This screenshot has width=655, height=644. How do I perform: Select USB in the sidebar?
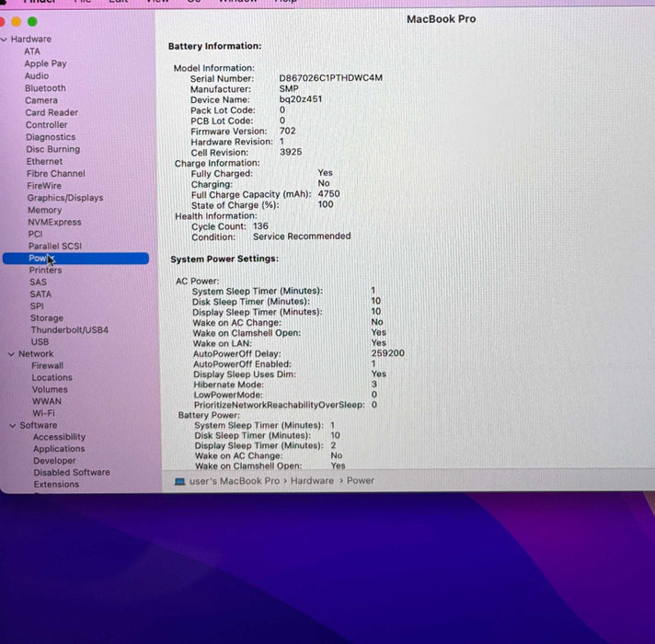pos(40,341)
